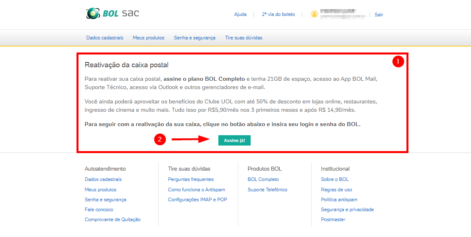The height and width of the screenshot is (237, 471).
Task: Click the Assine já! button
Action: (x=234, y=140)
